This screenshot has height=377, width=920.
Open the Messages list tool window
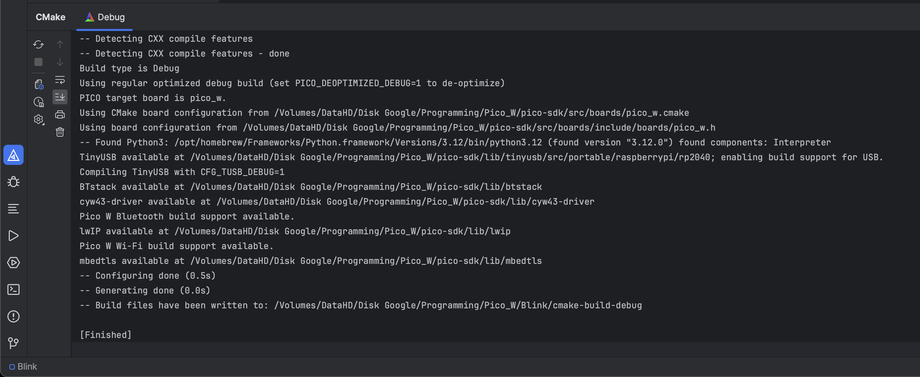[x=13, y=209]
